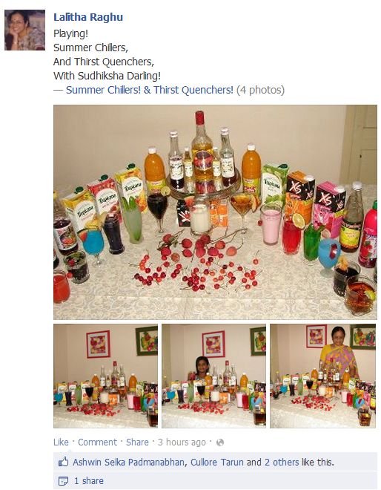View the 1 share link

pos(89,480)
